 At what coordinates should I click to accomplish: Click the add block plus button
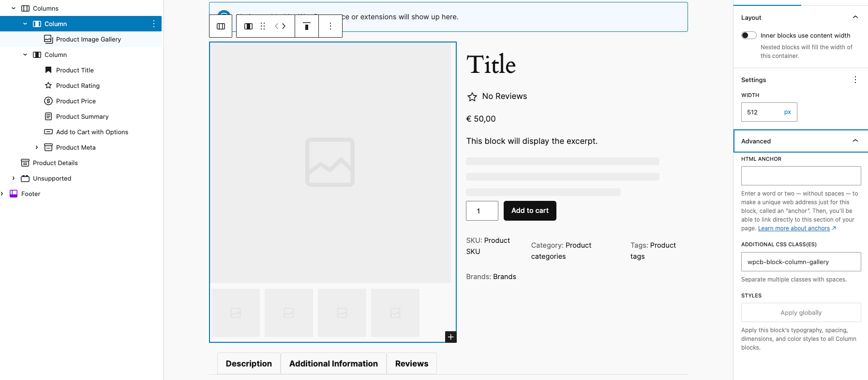pos(450,337)
